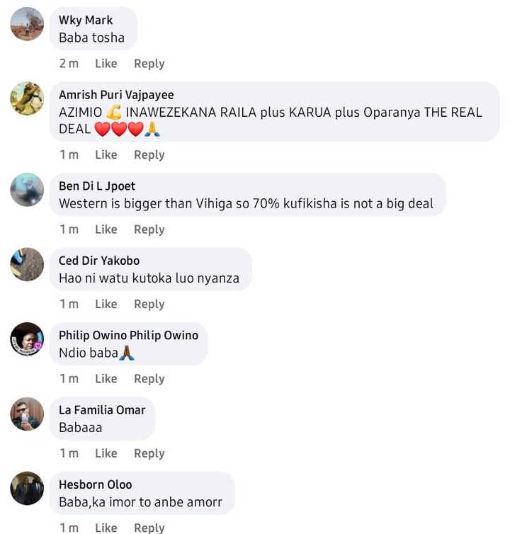Open Philip Owino's profile avatar
This screenshot has height=534, width=510.
tap(27, 339)
